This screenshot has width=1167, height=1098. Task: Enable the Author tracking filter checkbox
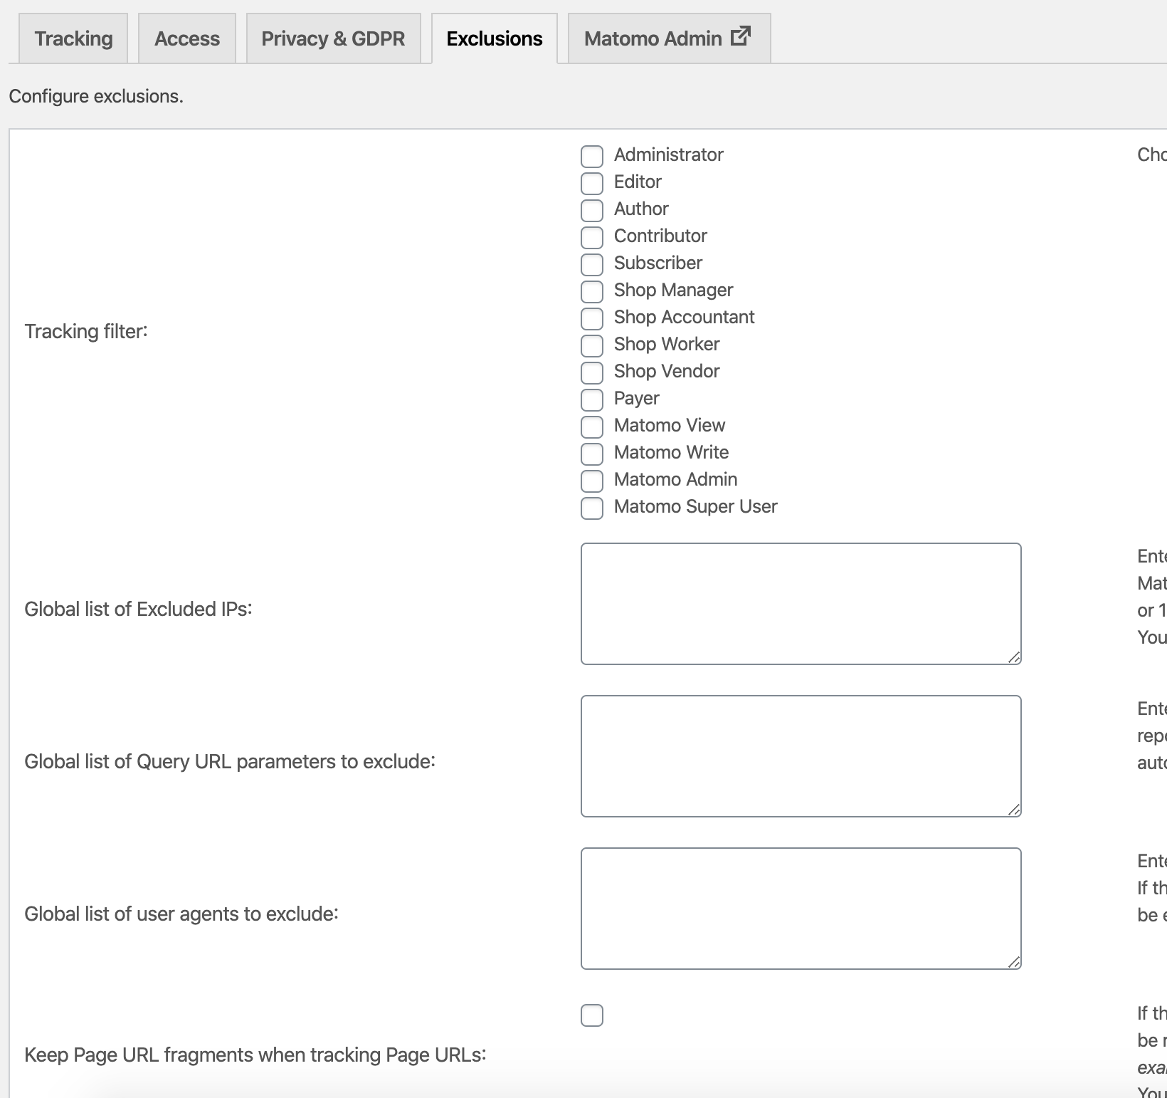click(592, 210)
